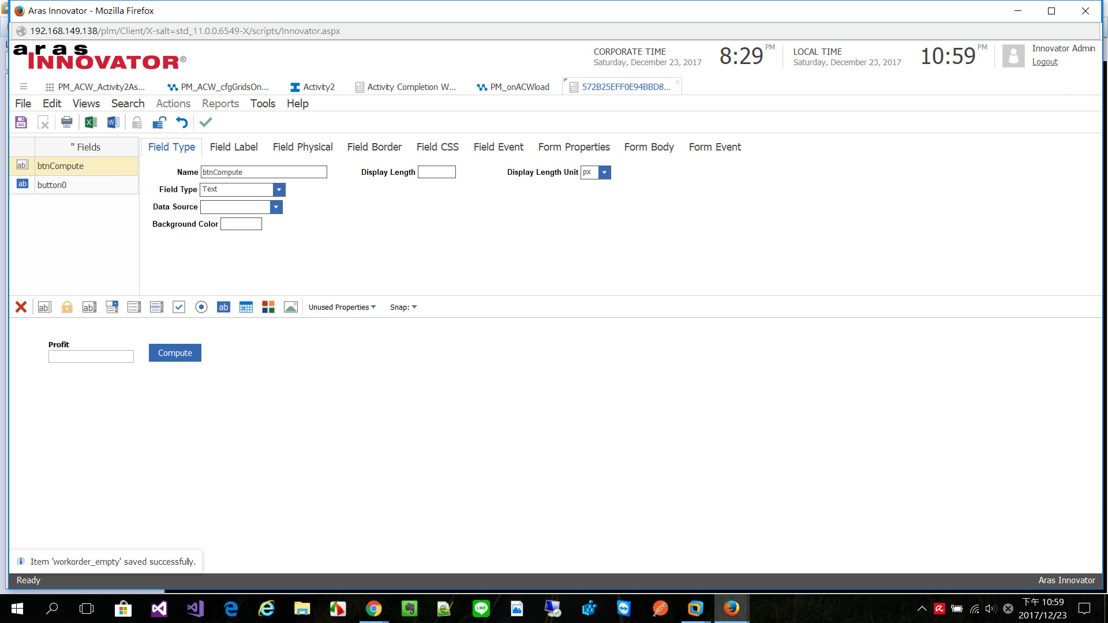Viewport: 1108px width, 623px height.
Task: Add a radio button field tool
Action: click(201, 307)
